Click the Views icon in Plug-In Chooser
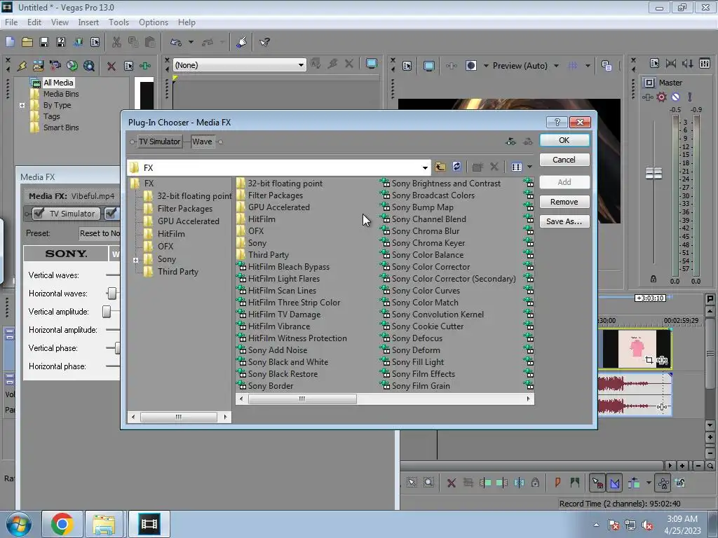This screenshot has height=538, width=718. [517, 167]
